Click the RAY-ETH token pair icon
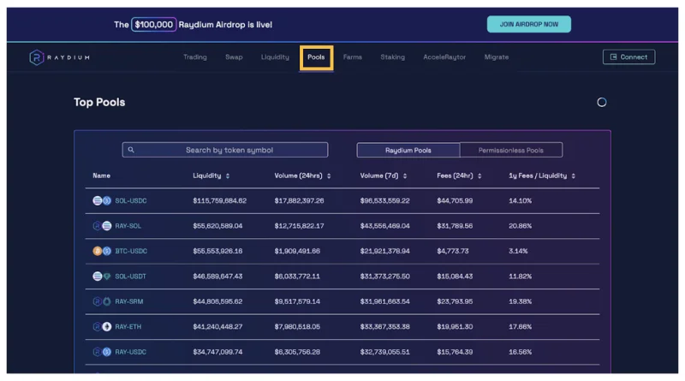 (102, 327)
